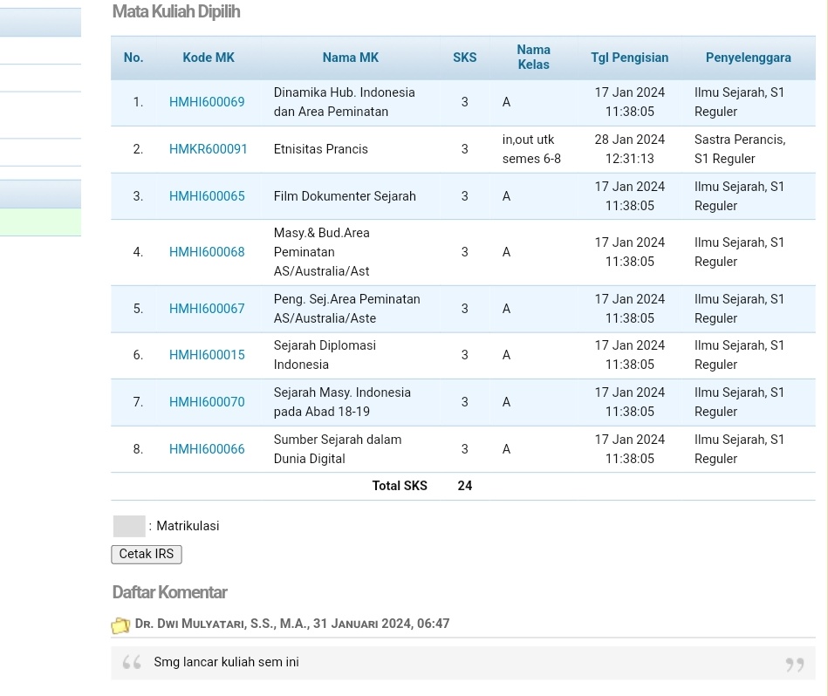Click comment text 'Smg lancar kuliah sem ini'
This screenshot has width=828, height=696.
(x=226, y=662)
